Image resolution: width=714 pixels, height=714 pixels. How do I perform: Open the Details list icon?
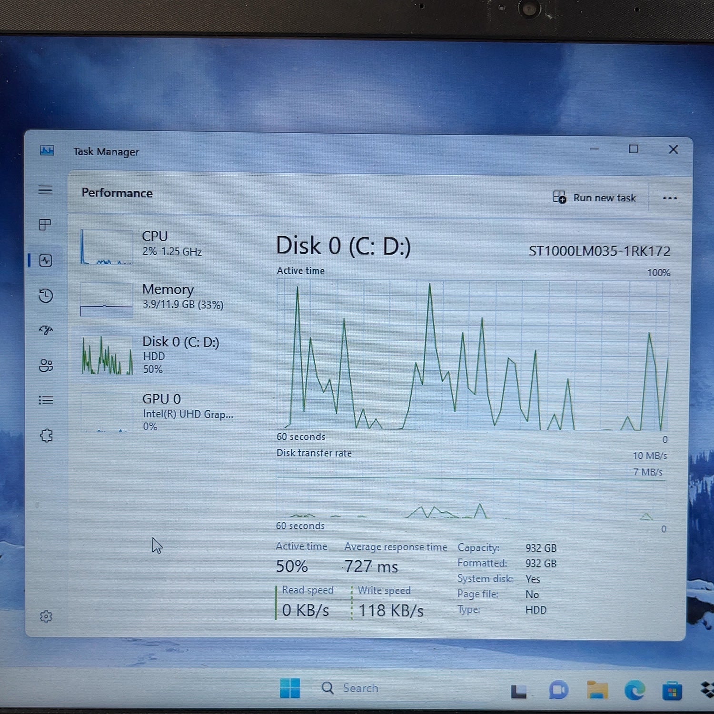(46, 400)
